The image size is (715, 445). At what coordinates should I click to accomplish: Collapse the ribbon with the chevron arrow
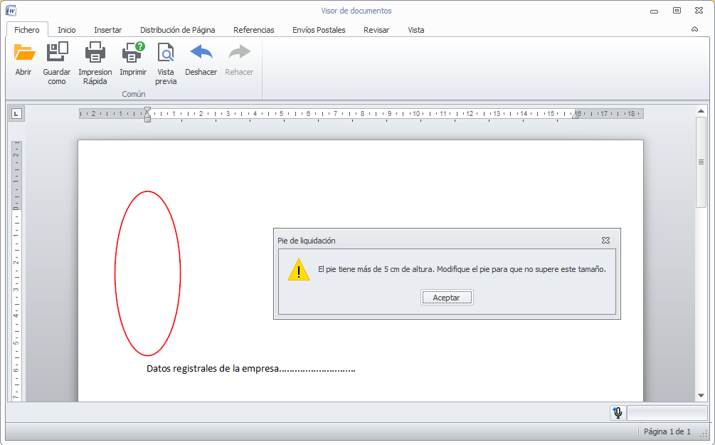click(694, 29)
